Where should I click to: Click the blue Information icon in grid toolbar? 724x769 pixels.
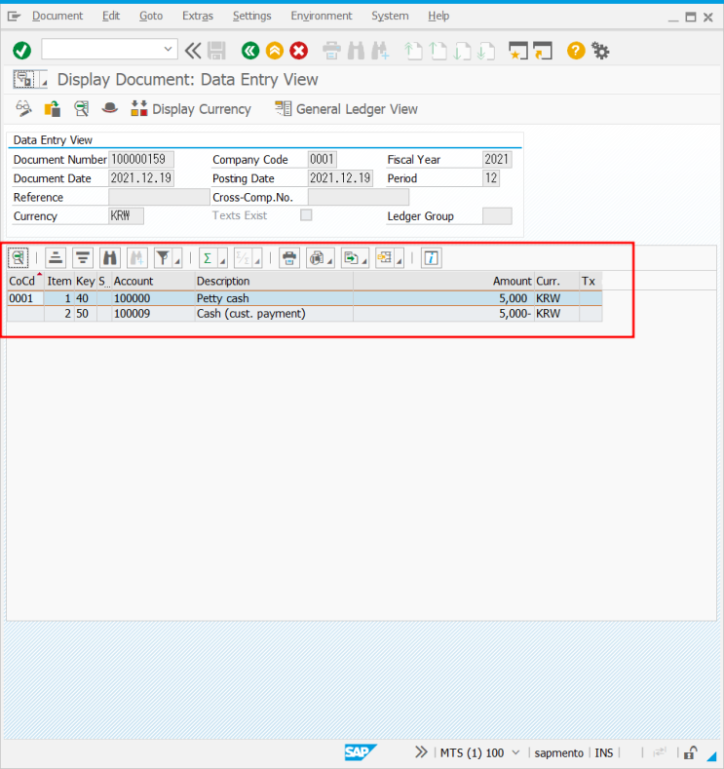point(431,257)
